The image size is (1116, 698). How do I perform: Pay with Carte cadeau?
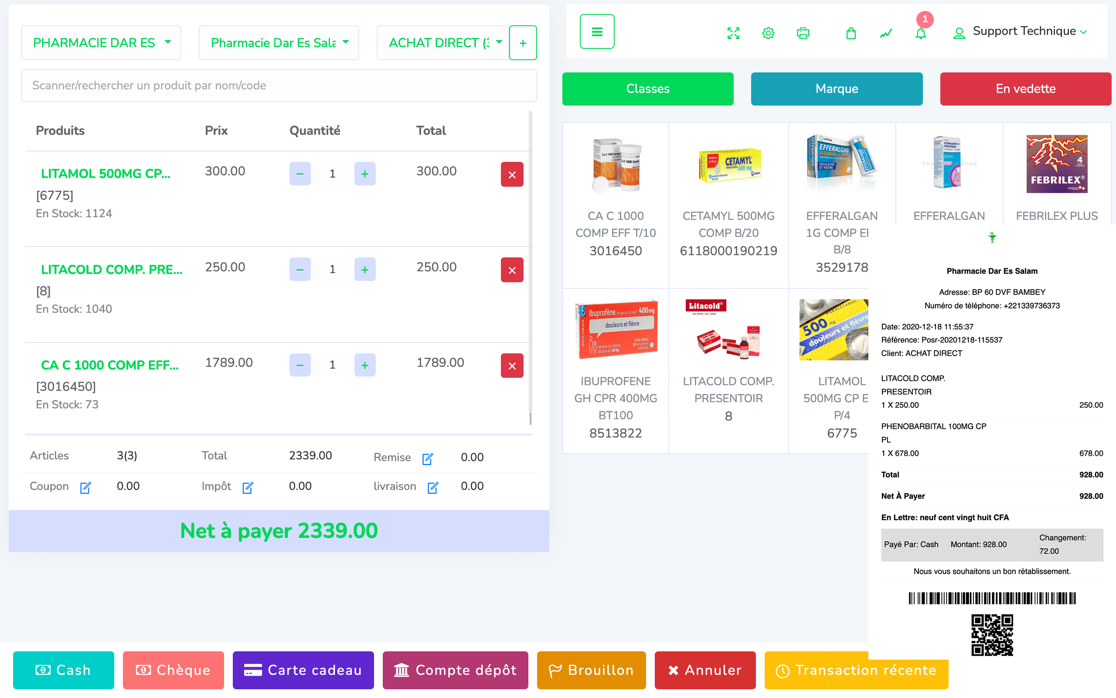(x=303, y=670)
